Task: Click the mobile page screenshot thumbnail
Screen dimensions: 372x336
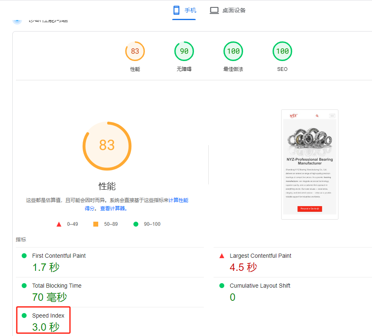Action: point(309,164)
